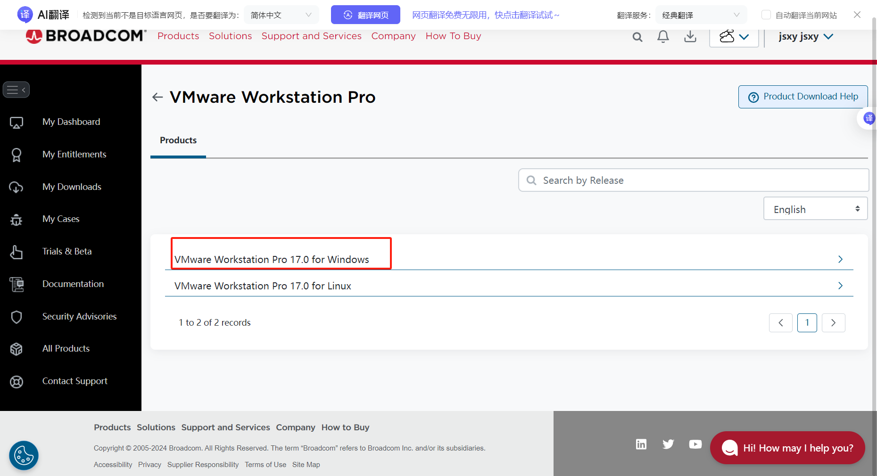Open Broadcom Twitter icon in footer
This screenshot has width=877, height=476.
point(668,444)
